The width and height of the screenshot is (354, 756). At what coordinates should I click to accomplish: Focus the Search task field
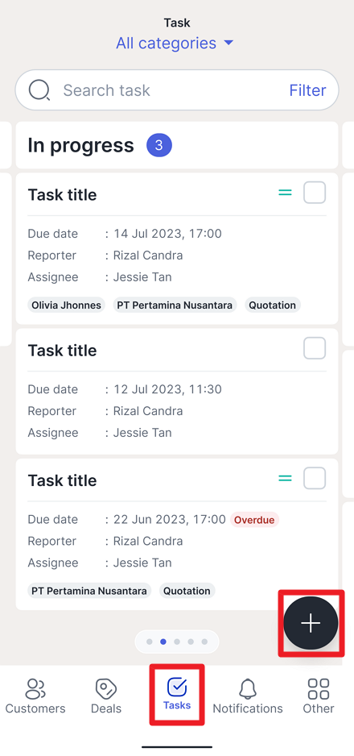click(x=177, y=90)
